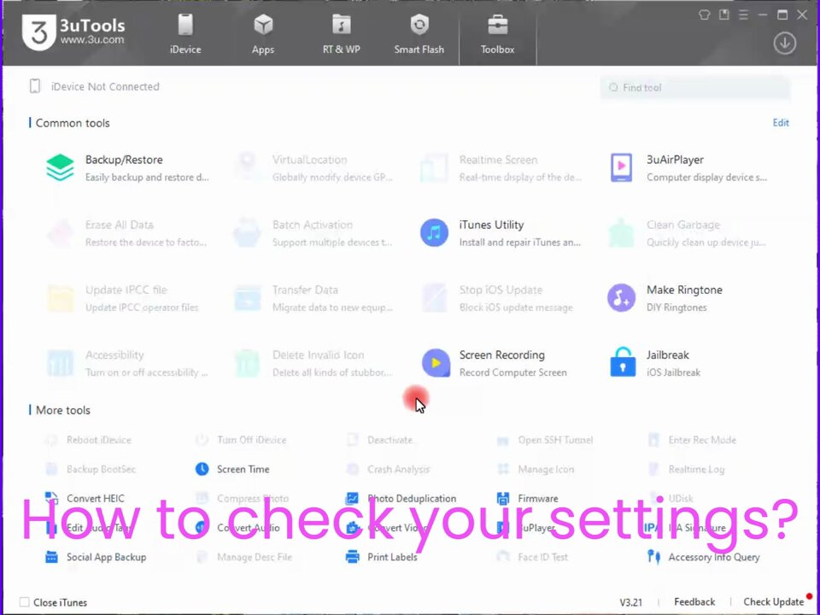Click the greyed Delete Invalid Icon icon
This screenshot has width=820, height=615.
point(247,363)
